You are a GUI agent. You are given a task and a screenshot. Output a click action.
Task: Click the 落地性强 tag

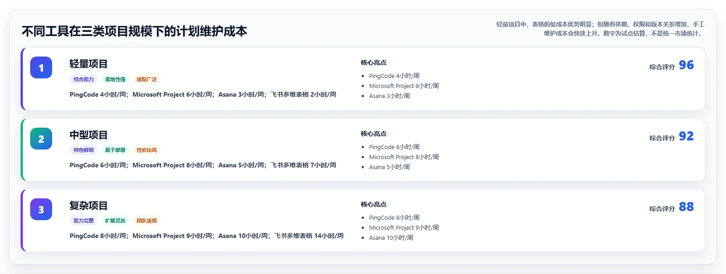click(115, 79)
